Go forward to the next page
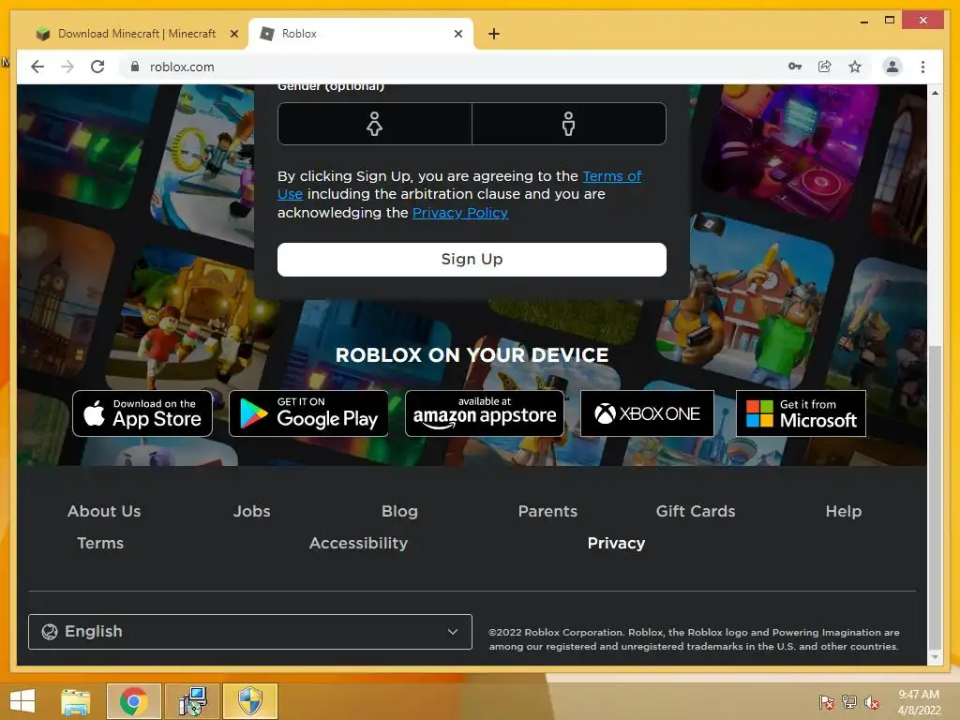The height and width of the screenshot is (720, 960). click(x=67, y=67)
